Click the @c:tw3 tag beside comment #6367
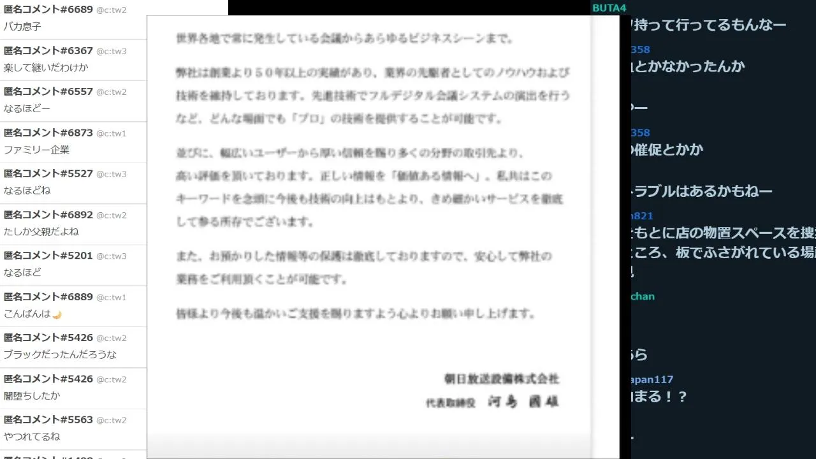 coord(112,52)
